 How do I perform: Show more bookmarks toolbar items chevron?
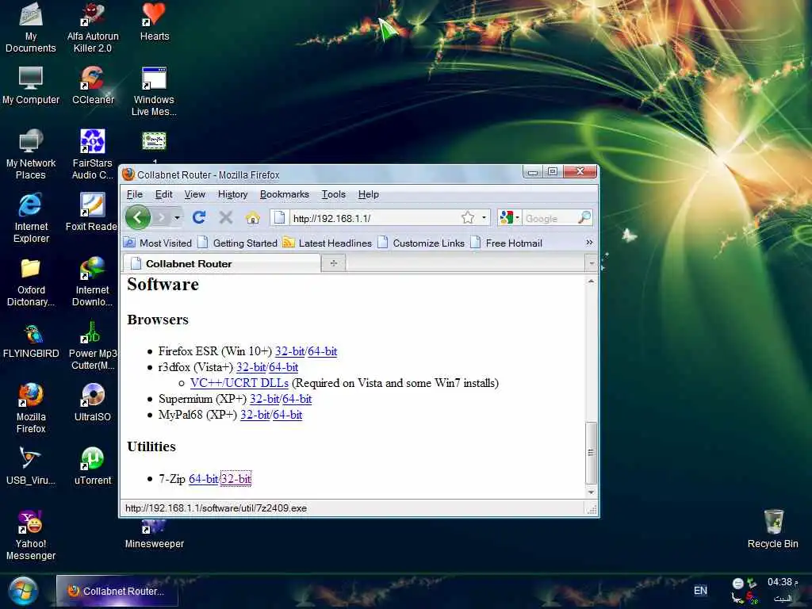coord(589,243)
